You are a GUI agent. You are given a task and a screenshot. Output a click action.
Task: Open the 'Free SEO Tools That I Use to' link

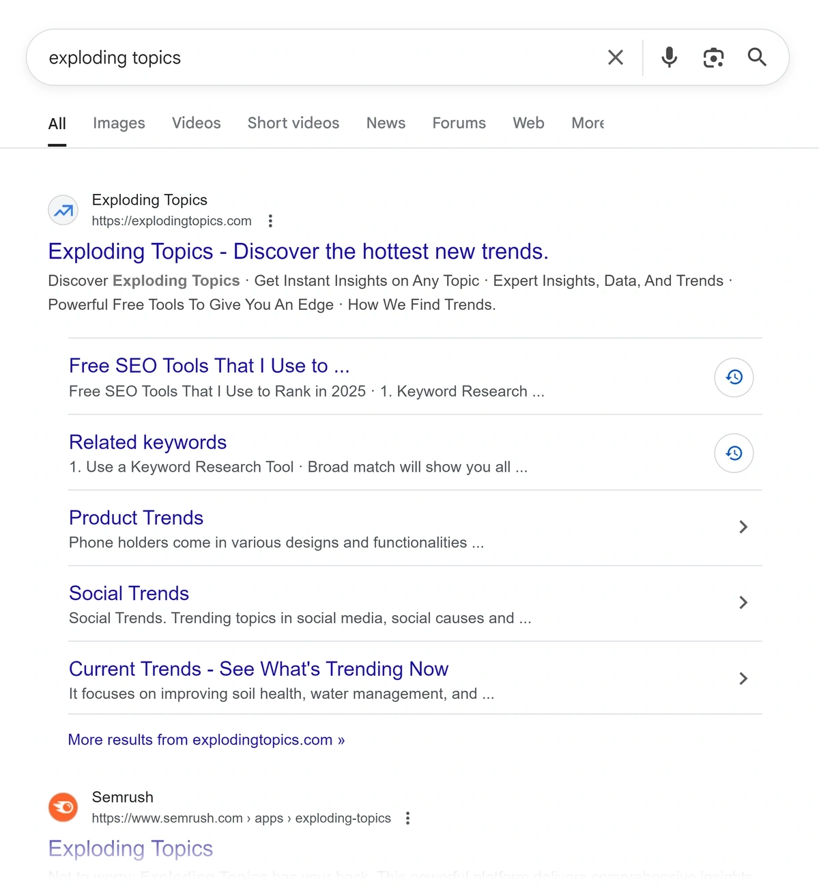click(x=209, y=366)
